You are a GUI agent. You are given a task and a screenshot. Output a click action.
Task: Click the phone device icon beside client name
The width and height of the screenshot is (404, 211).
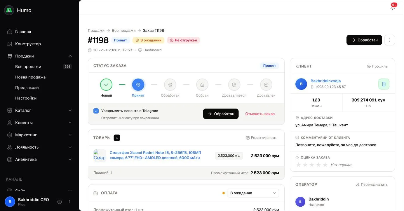point(384,84)
